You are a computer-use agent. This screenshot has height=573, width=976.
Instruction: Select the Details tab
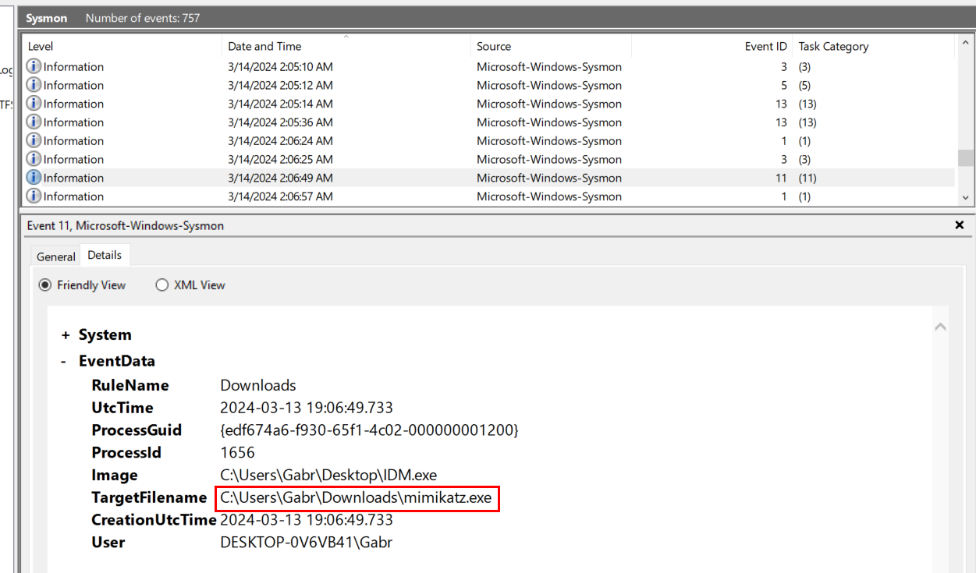tap(105, 255)
